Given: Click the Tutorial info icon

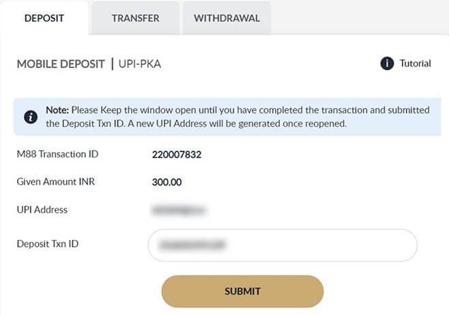Looking at the screenshot, I should click(x=387, y=63).
